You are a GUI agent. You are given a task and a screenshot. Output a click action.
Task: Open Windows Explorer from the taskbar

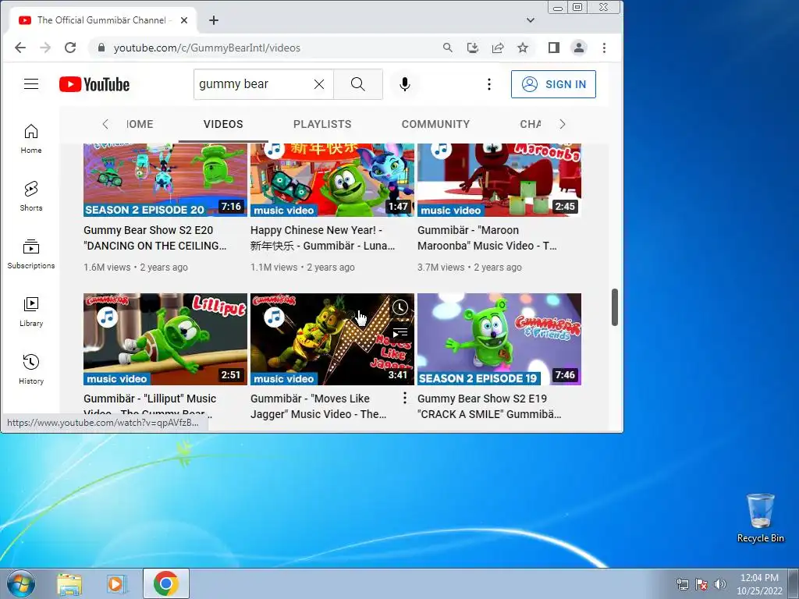(69, 583)
